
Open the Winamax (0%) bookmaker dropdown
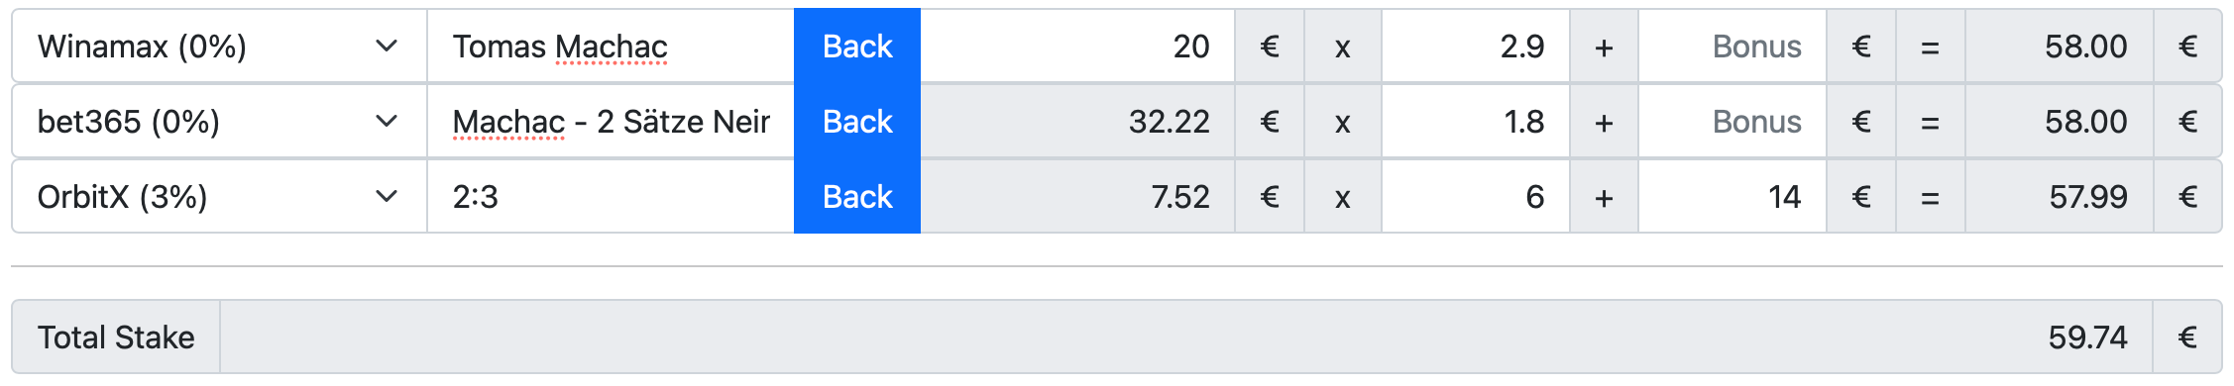click(x=219, y=47)
